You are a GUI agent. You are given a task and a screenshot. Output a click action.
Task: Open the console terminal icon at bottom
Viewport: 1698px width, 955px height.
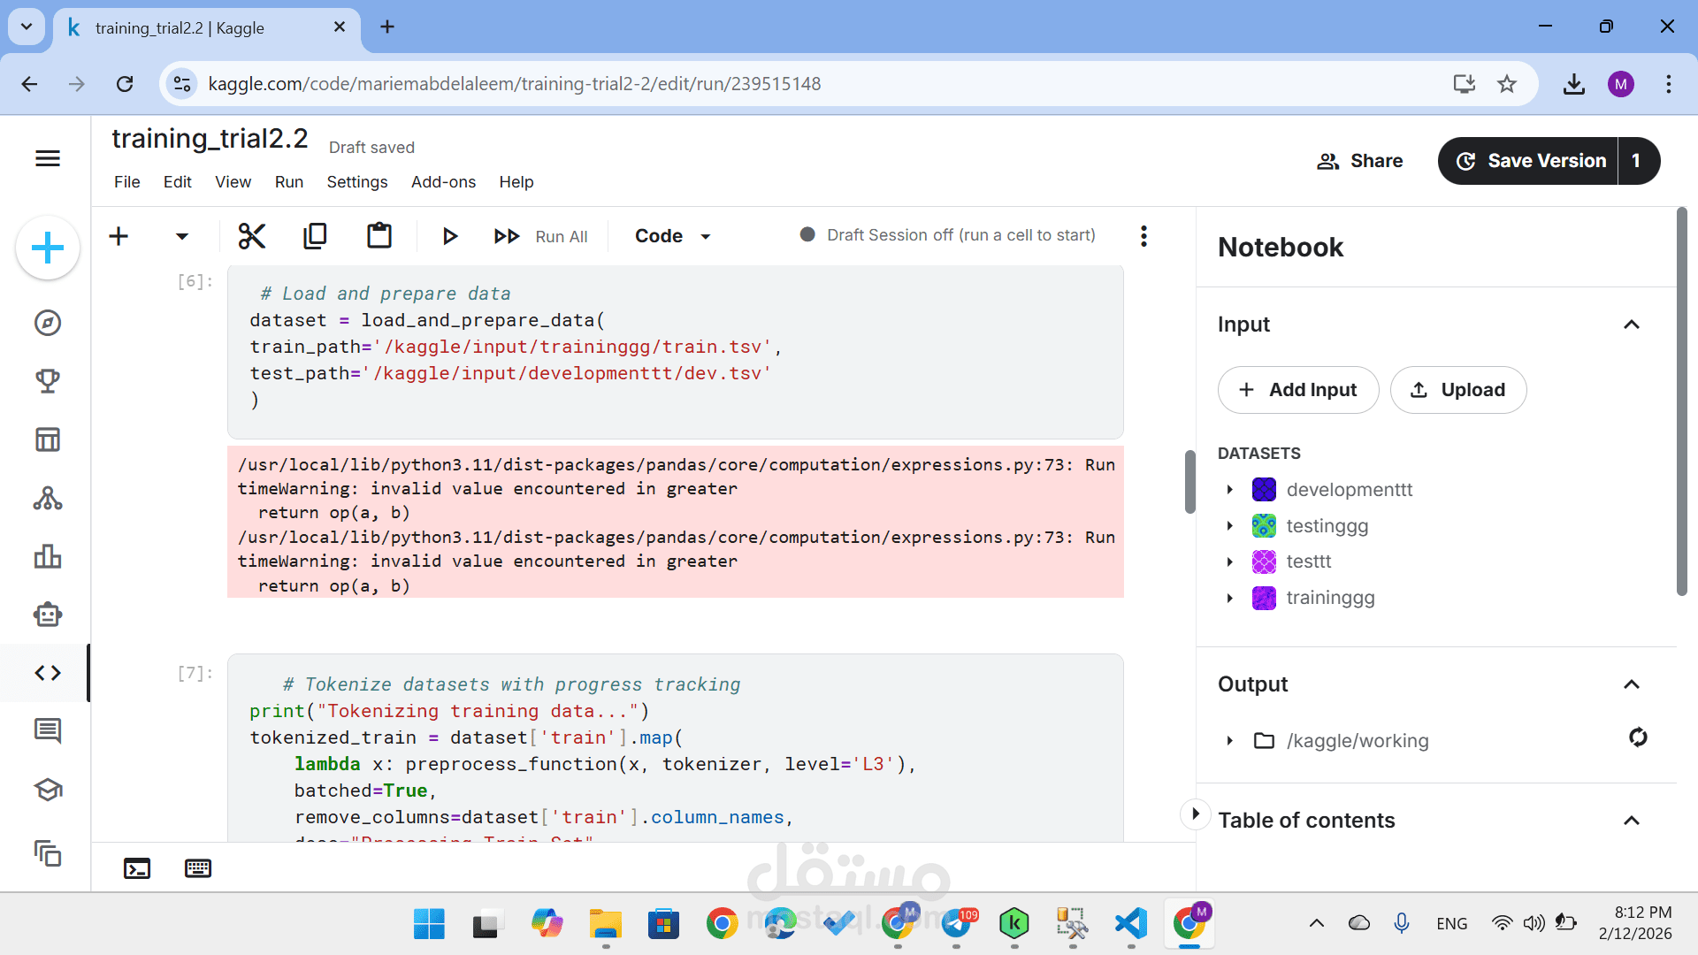tap(137, 868)
